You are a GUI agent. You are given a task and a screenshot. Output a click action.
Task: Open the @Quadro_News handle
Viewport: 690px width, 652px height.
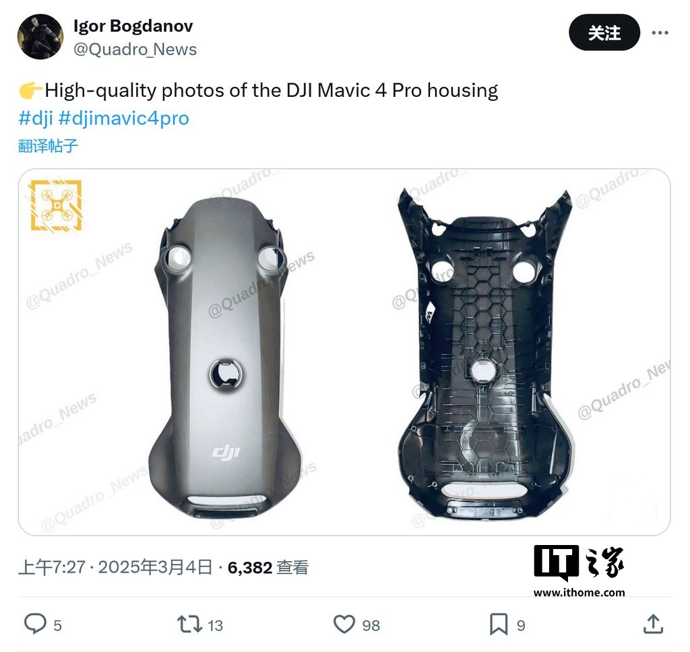point(135,50)
